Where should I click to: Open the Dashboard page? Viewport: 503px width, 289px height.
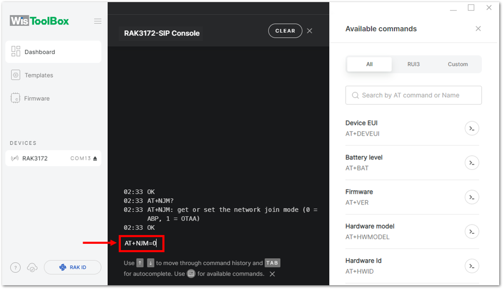tap(53, 52)
